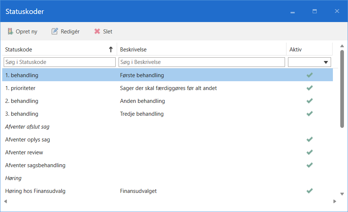The height and width of the screenshot is (212, 348).
Task: Click the scroll left arrow
Action: tap(5, 201)
